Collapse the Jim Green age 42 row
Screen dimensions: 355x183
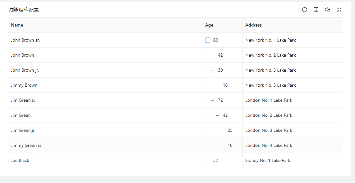click(217, 115)
